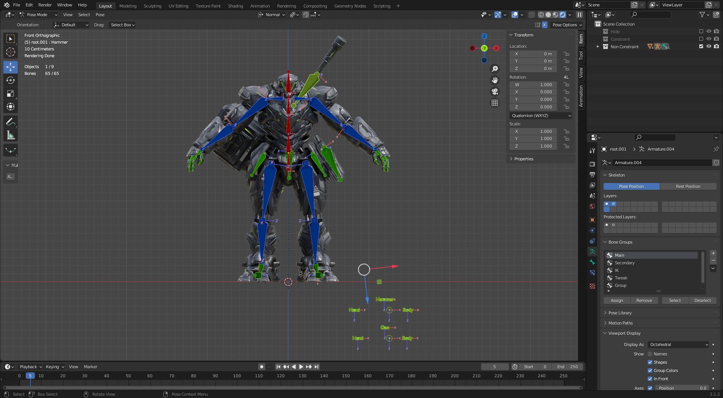Hide Non Constraint collection in viewport

[709, 47]
